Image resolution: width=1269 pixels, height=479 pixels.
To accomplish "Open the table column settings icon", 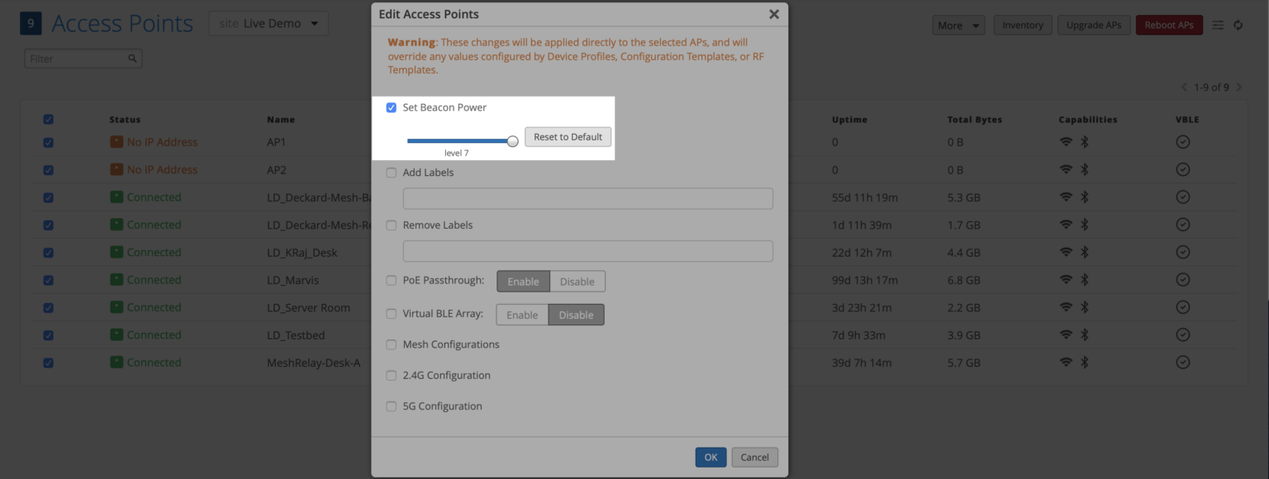I will click(1218, 26).
